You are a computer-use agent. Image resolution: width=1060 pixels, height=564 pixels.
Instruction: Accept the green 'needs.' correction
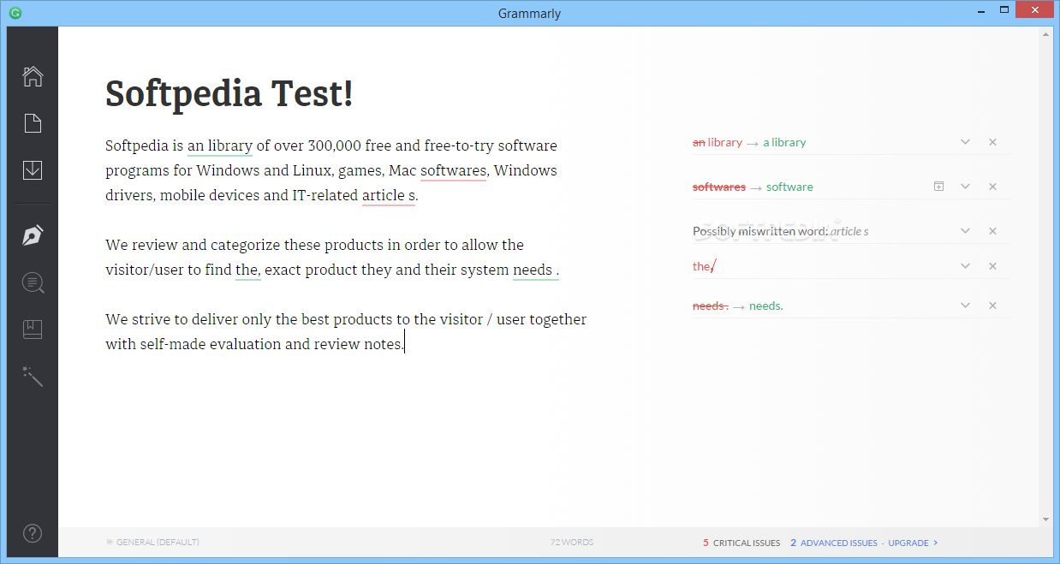766,306
